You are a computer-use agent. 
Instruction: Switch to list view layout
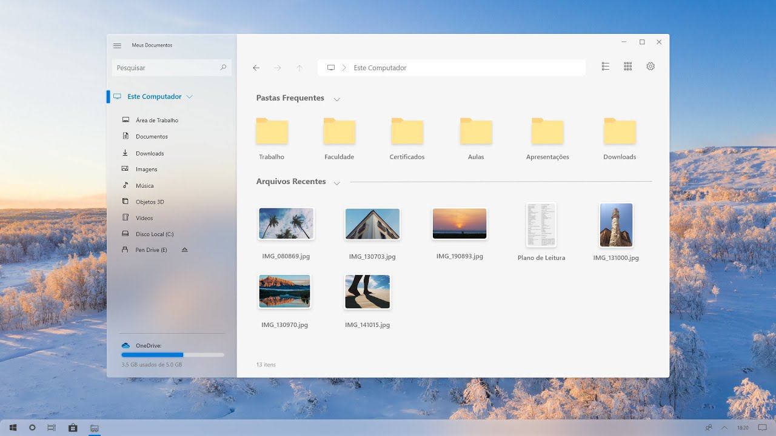click(605, 67)
